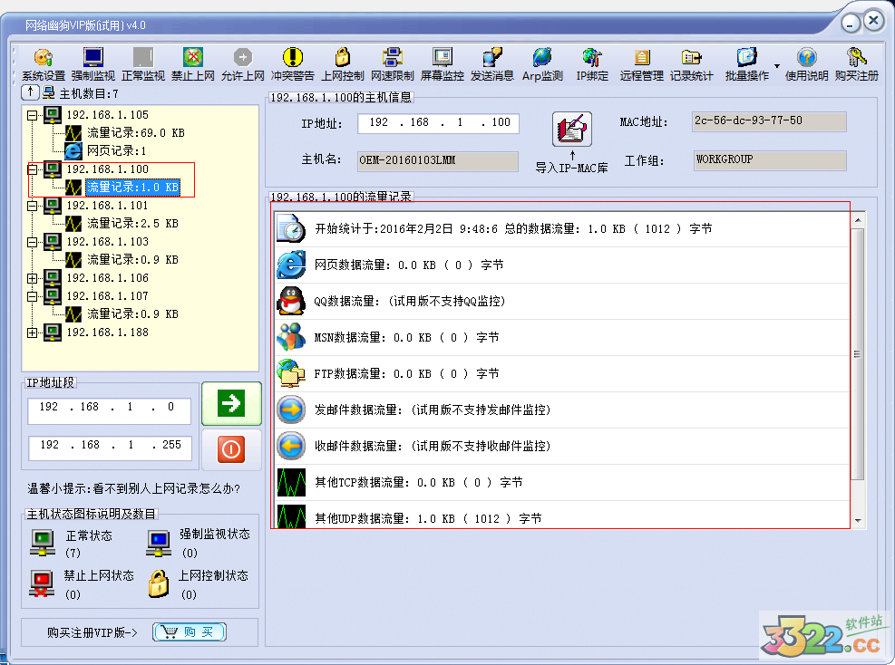Image resolution: width=895 pixels, height=665 pixels.
Task: Open 上网控制 internet control
Action: click(x=343, y=64)
